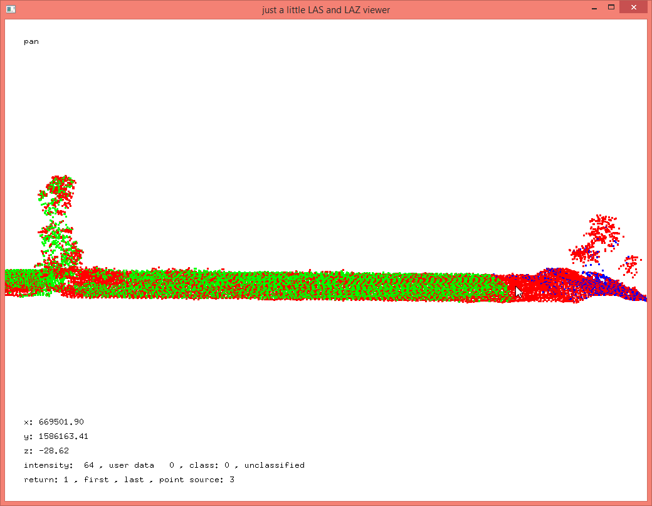Viewport: 652px width, 506px height.
Task: Click the "user data" value text
Action: click(x=141, y=465)
